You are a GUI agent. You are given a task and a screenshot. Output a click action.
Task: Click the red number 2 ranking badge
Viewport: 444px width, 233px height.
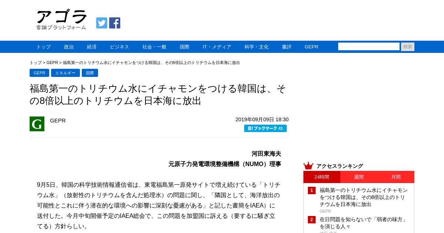312,220
